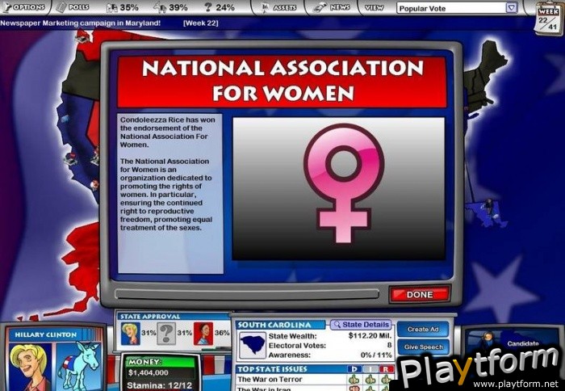
Task: Click the News newspaper icon
Action: pyautogui.click(x=320, y=8)
